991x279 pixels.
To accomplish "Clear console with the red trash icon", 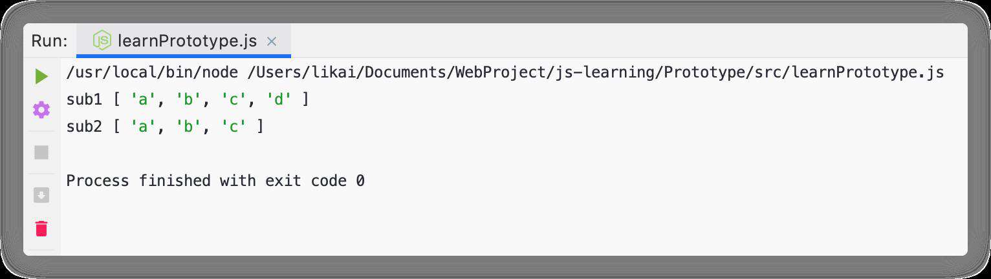I will [x=41, y=228].
